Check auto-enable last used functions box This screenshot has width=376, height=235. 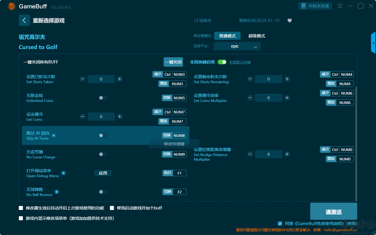[x=21, y=208]
